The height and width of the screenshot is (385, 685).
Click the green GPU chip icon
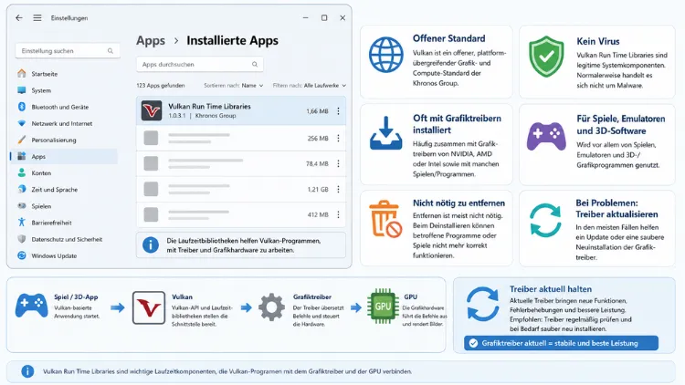pyautogui.click(x=383, y=307)
